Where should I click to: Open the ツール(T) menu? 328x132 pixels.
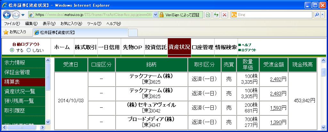[94, 24]
